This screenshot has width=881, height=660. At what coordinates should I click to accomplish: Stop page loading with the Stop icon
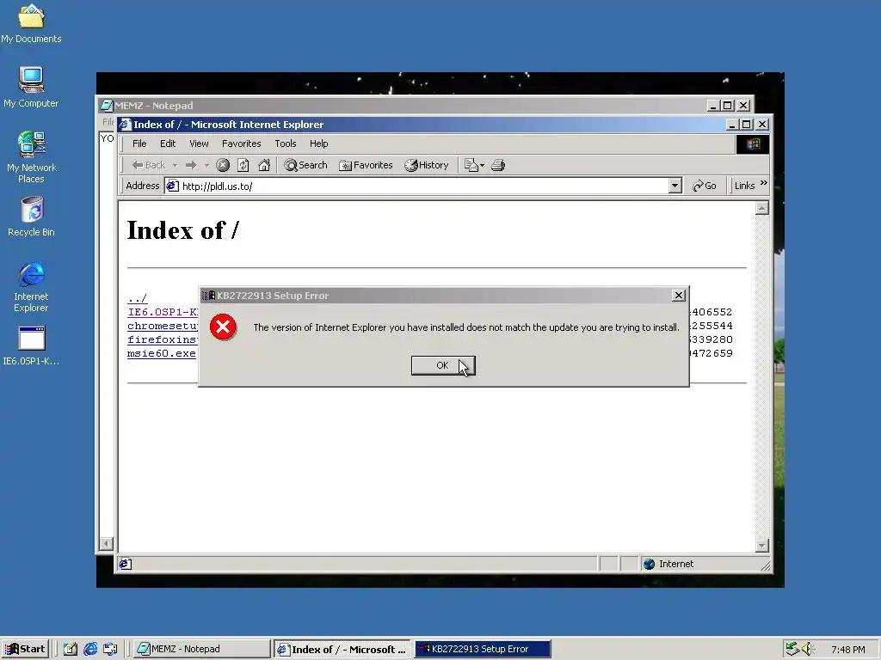point(223,165)
